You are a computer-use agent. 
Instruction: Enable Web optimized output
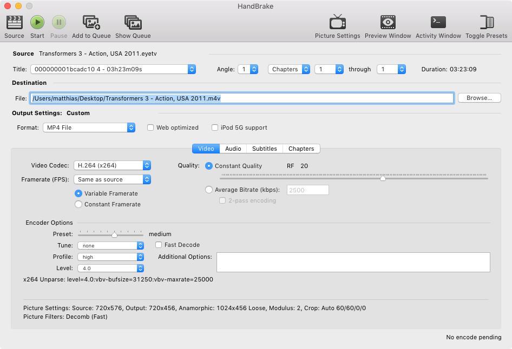150,127
